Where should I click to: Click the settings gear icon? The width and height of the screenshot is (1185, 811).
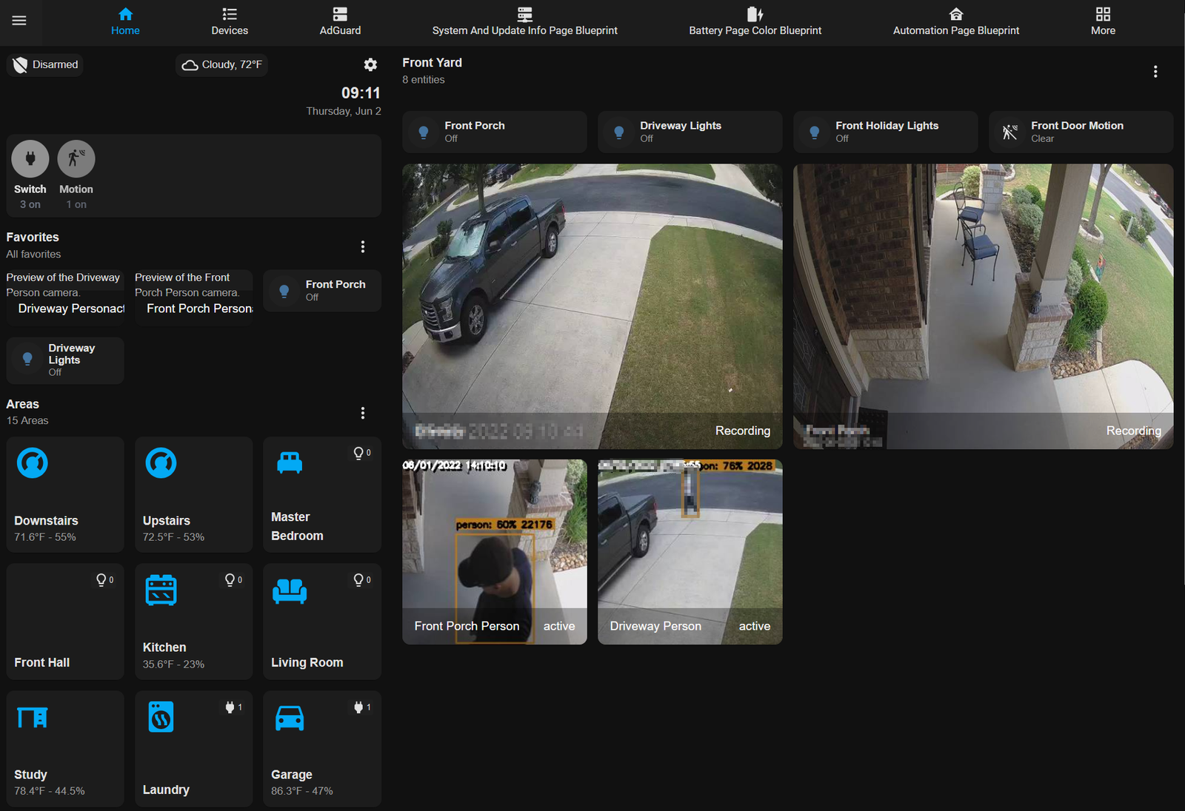click(x=370, y=65)
